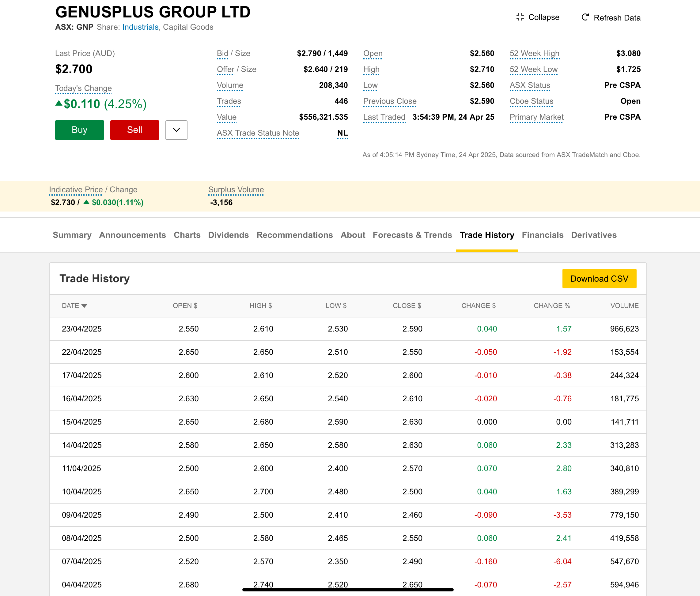The width and height of the screenshot is (700, 596).
Task: Select the 16/04/2025 date cell
Action: pyautogui.click(x=82, y=399)
